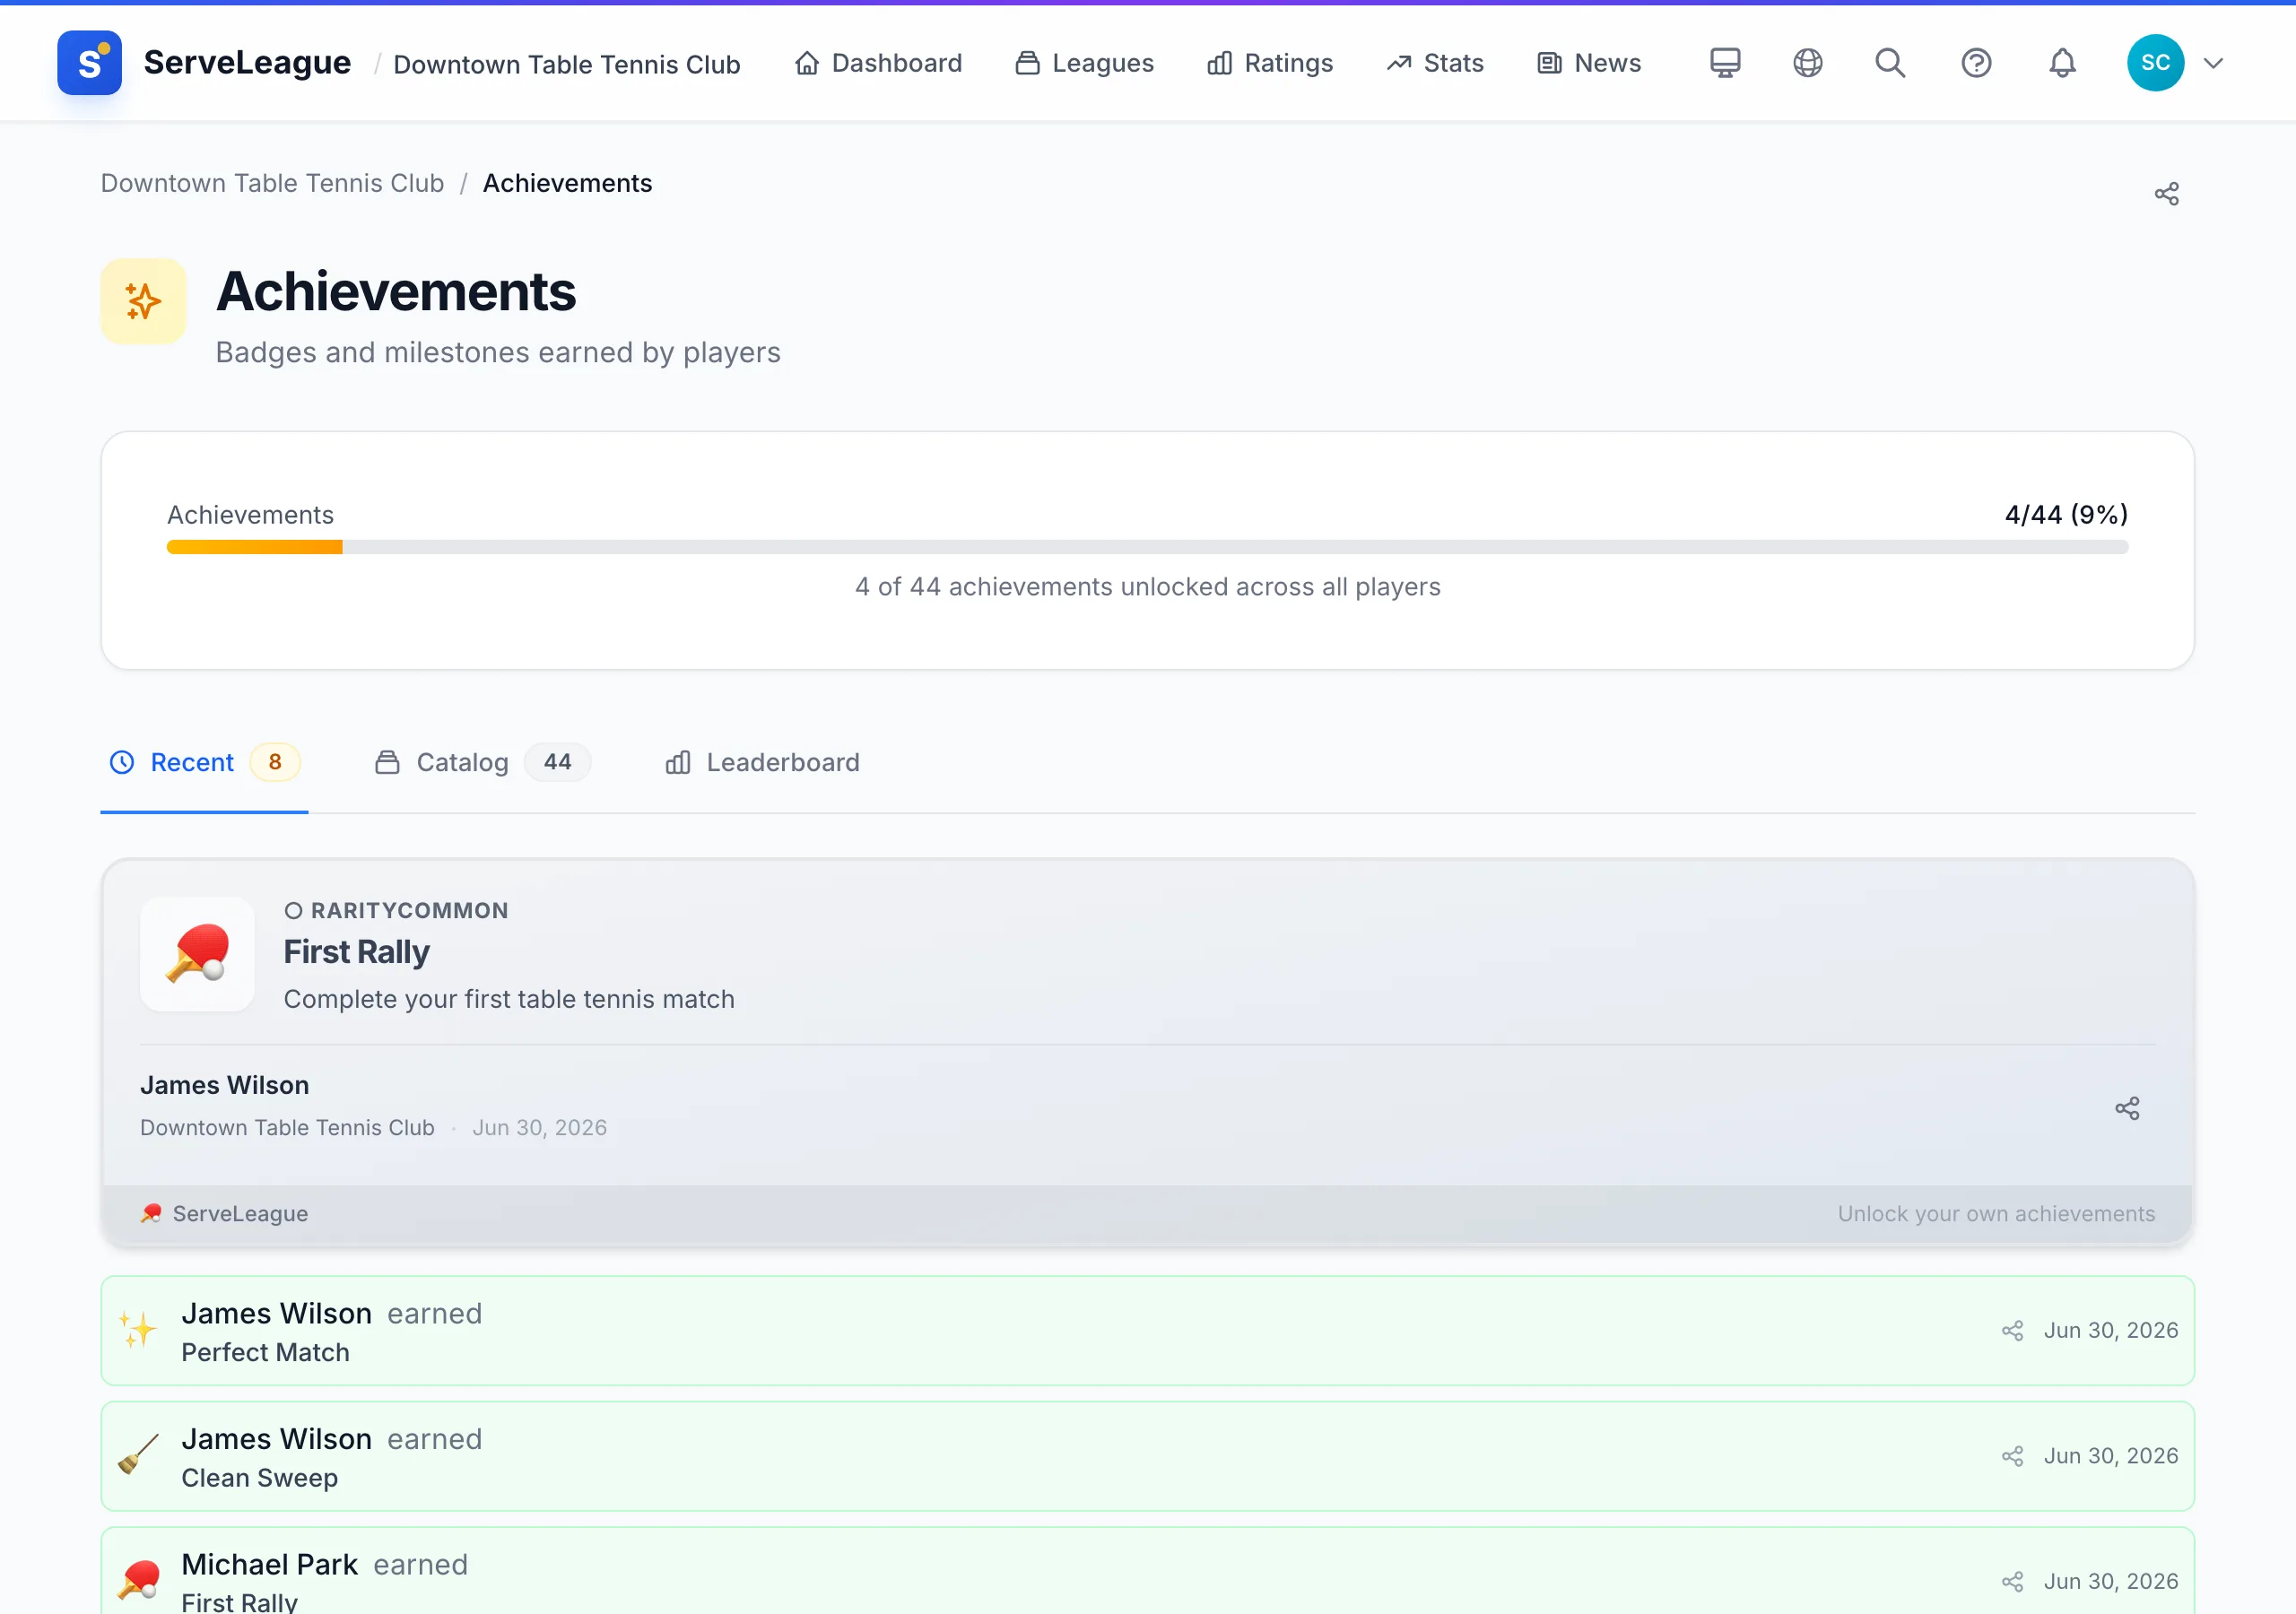
Task: Open the Leagues nav item
Action: 1084,63
